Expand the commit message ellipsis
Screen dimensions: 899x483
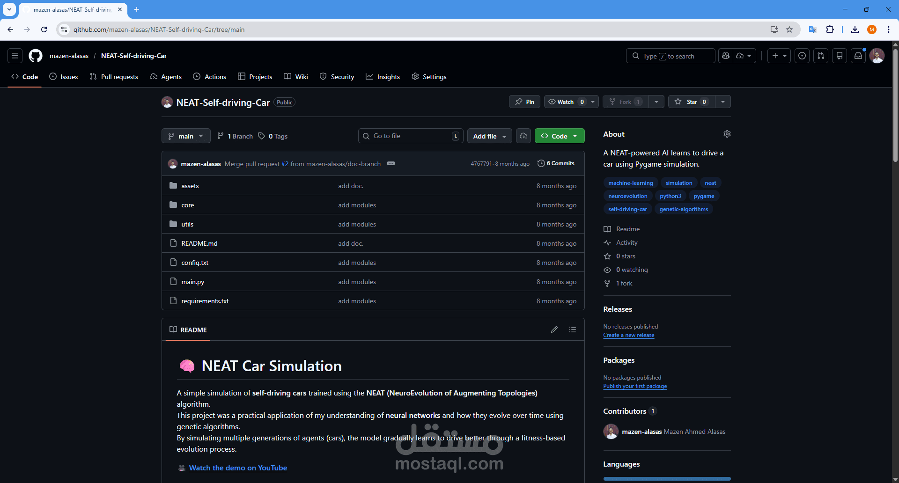[391, 163]
